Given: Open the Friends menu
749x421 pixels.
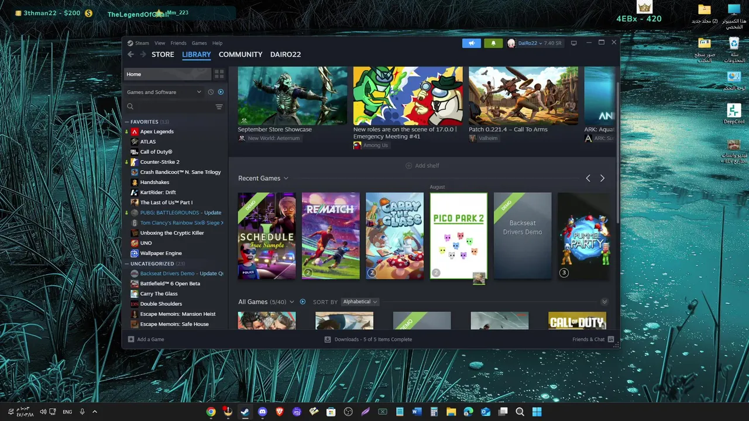Looking at the screenshot, I should [178, 43].
